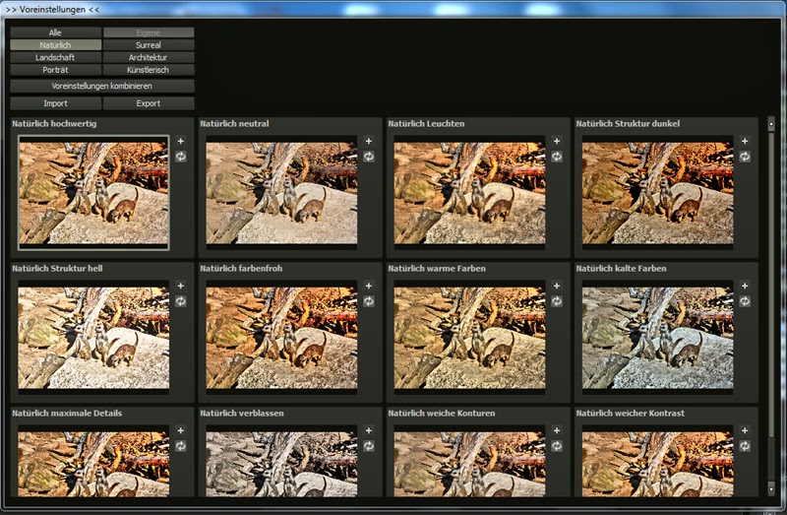Image resolution: width=787 pixels, height=515 pixels.
Task: Click refresh icon for Natürlich weiche Konturen
Action: [557, 446]
